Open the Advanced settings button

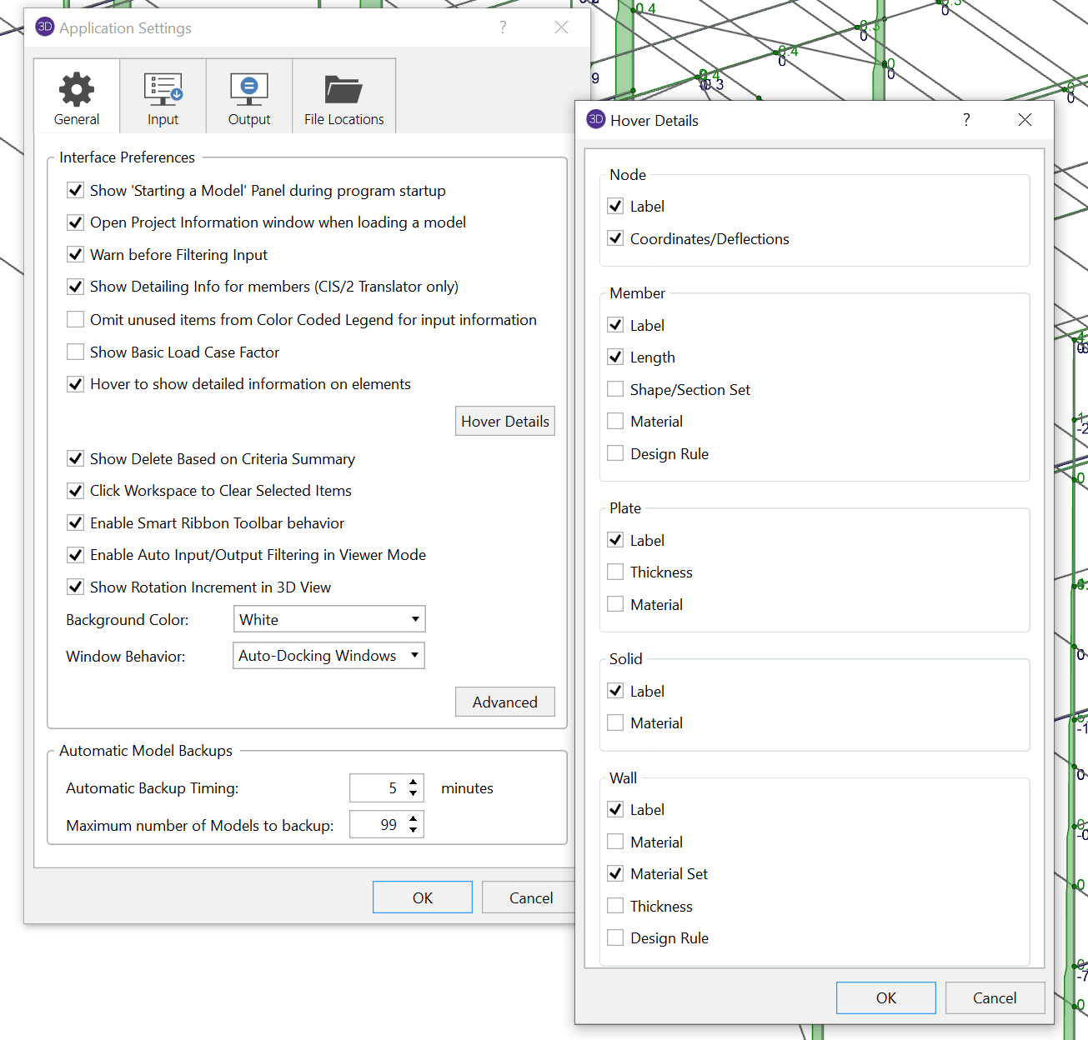[504, 702]
